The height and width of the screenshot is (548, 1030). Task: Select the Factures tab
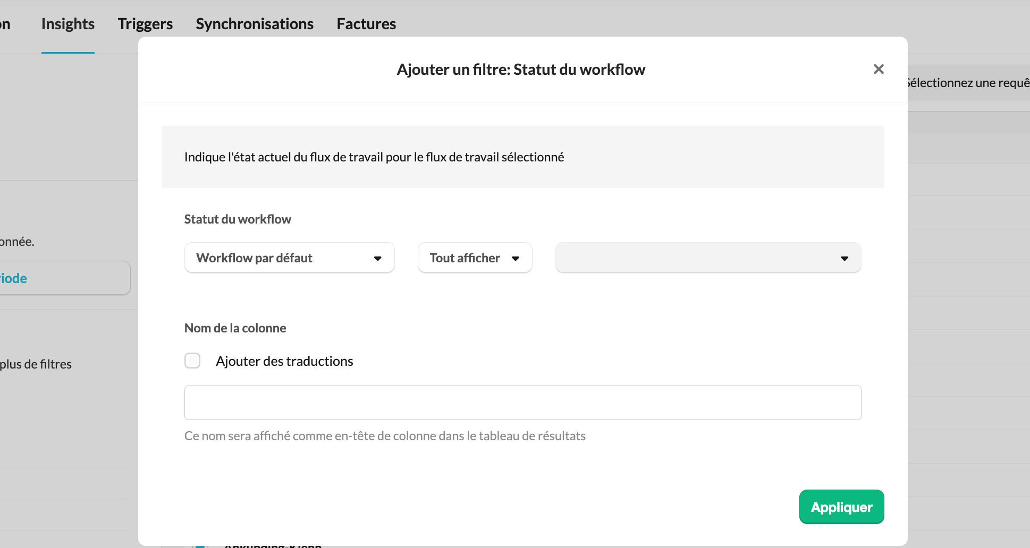366,24
